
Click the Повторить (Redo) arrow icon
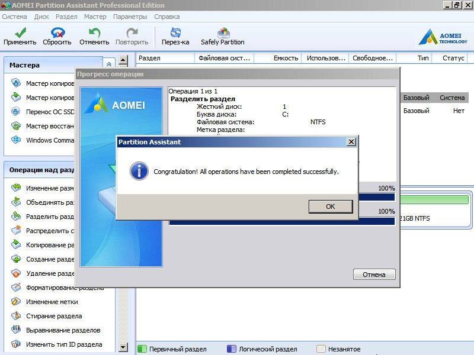pos(132,33)
